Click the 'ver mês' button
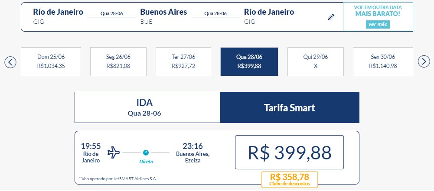 (378, 24)
